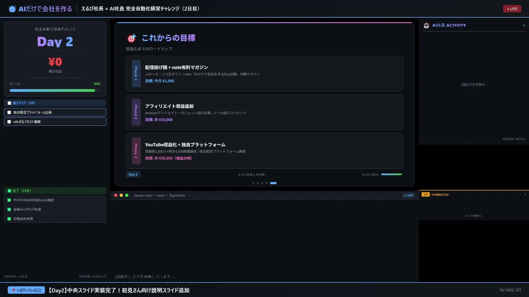This screenshot has width=529, height=297.
Task: Click the small progress bar beside 31/33 (94%)
Action: pos(391,174)
